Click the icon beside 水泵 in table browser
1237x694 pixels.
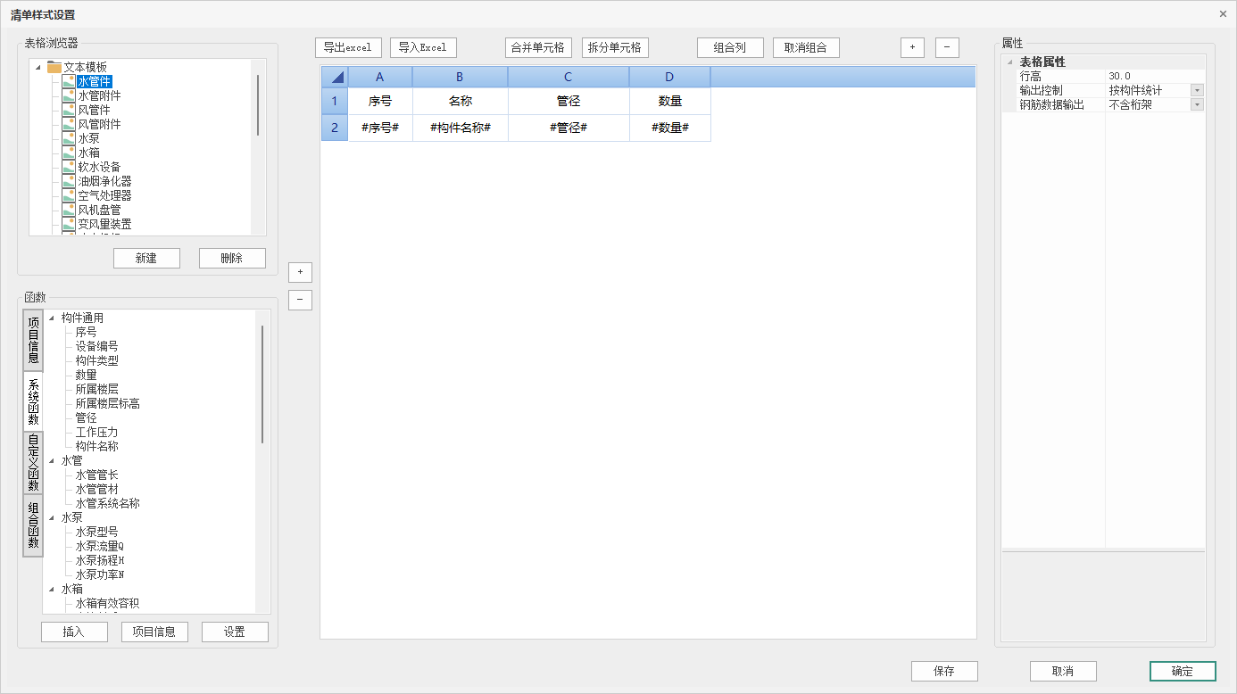coord(69,138)
